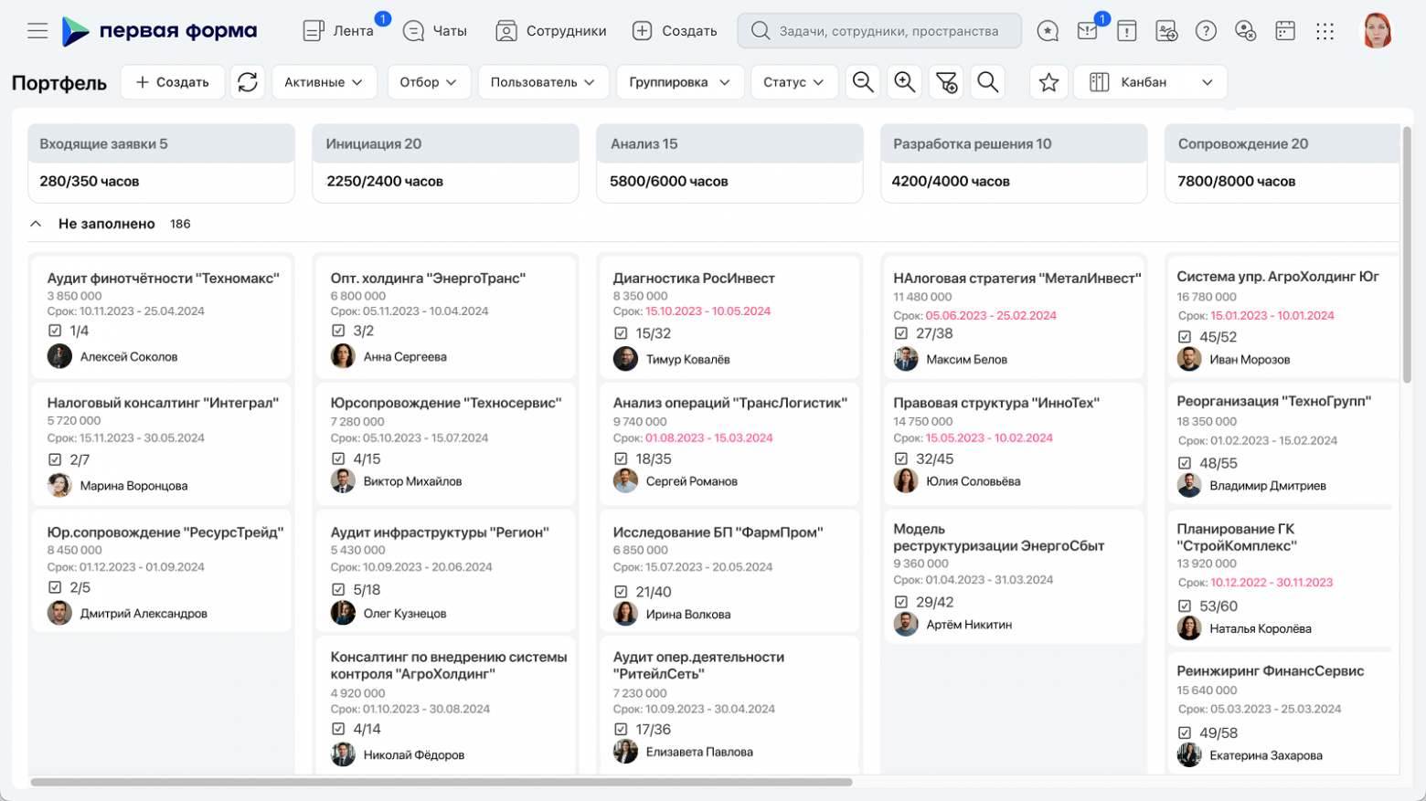Image resolution: width=1426 pixels, height=801 pixels.
Task: Go to the Сотрудники section
Action: tap(550, 31)
